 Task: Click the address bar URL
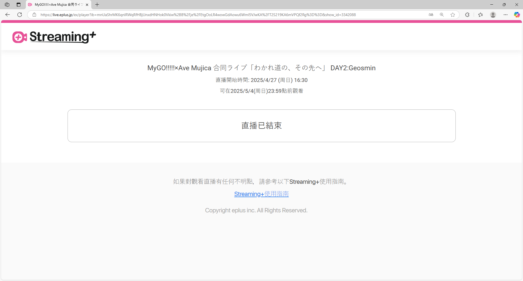click(x=198, y=15)
